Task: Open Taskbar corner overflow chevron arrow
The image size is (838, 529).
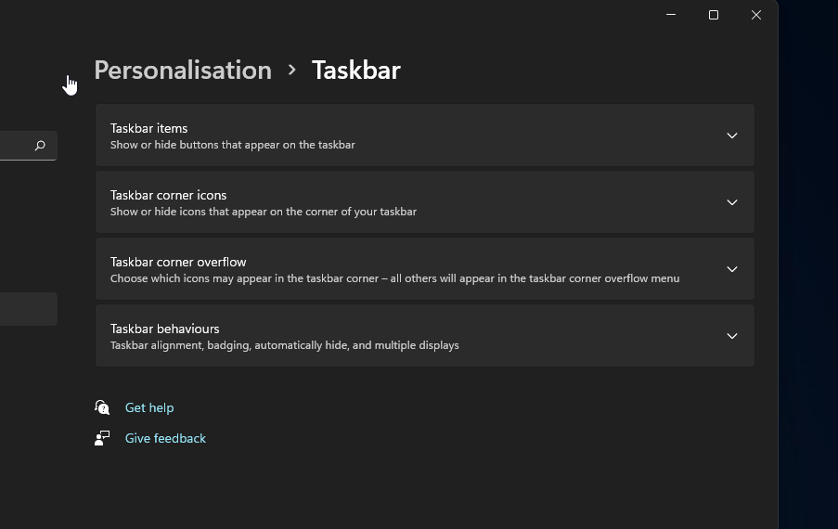Action: coord(732,269)
